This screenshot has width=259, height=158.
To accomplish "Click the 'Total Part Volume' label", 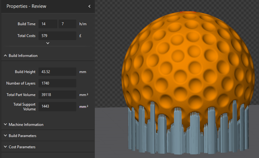I will tap(21, 95).
